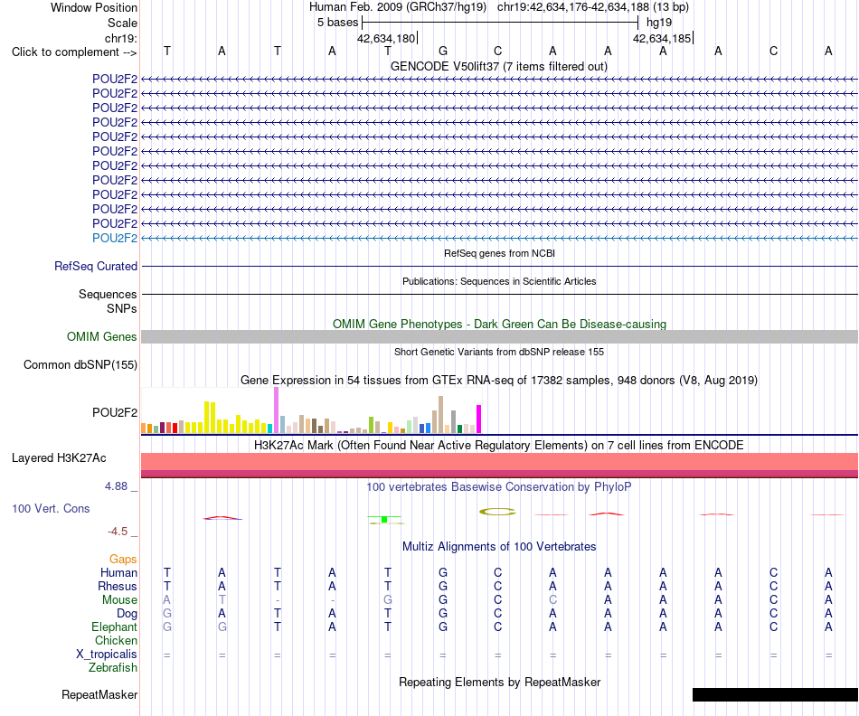
Task: Click the 'Common dbSNP(155)' track label
Action: click(80, 365)
